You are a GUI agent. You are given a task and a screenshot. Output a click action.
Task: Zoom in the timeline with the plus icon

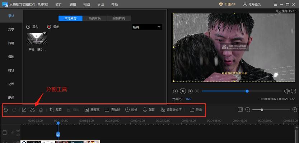point(295,110)
